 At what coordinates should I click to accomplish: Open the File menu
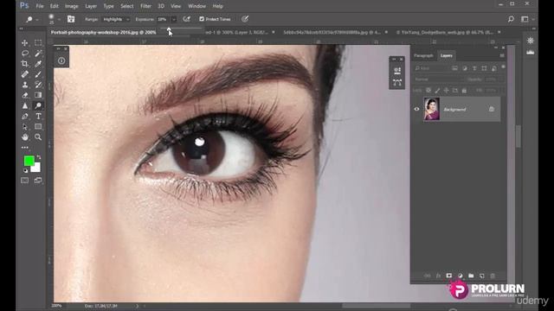(40, 6)
